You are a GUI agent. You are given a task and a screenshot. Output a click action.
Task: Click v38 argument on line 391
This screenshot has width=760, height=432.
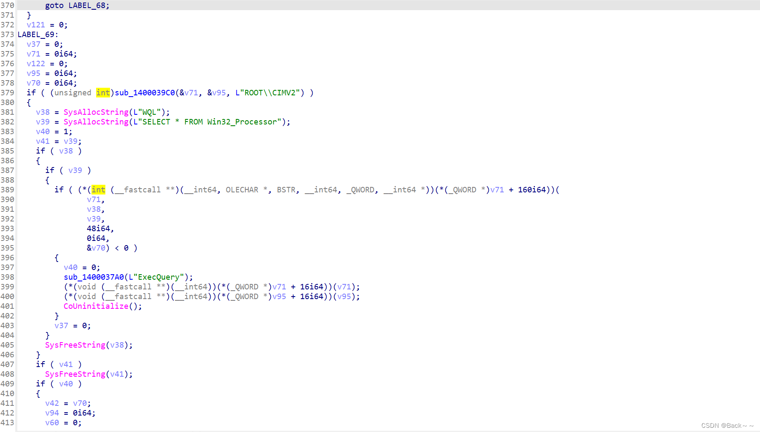94,209
